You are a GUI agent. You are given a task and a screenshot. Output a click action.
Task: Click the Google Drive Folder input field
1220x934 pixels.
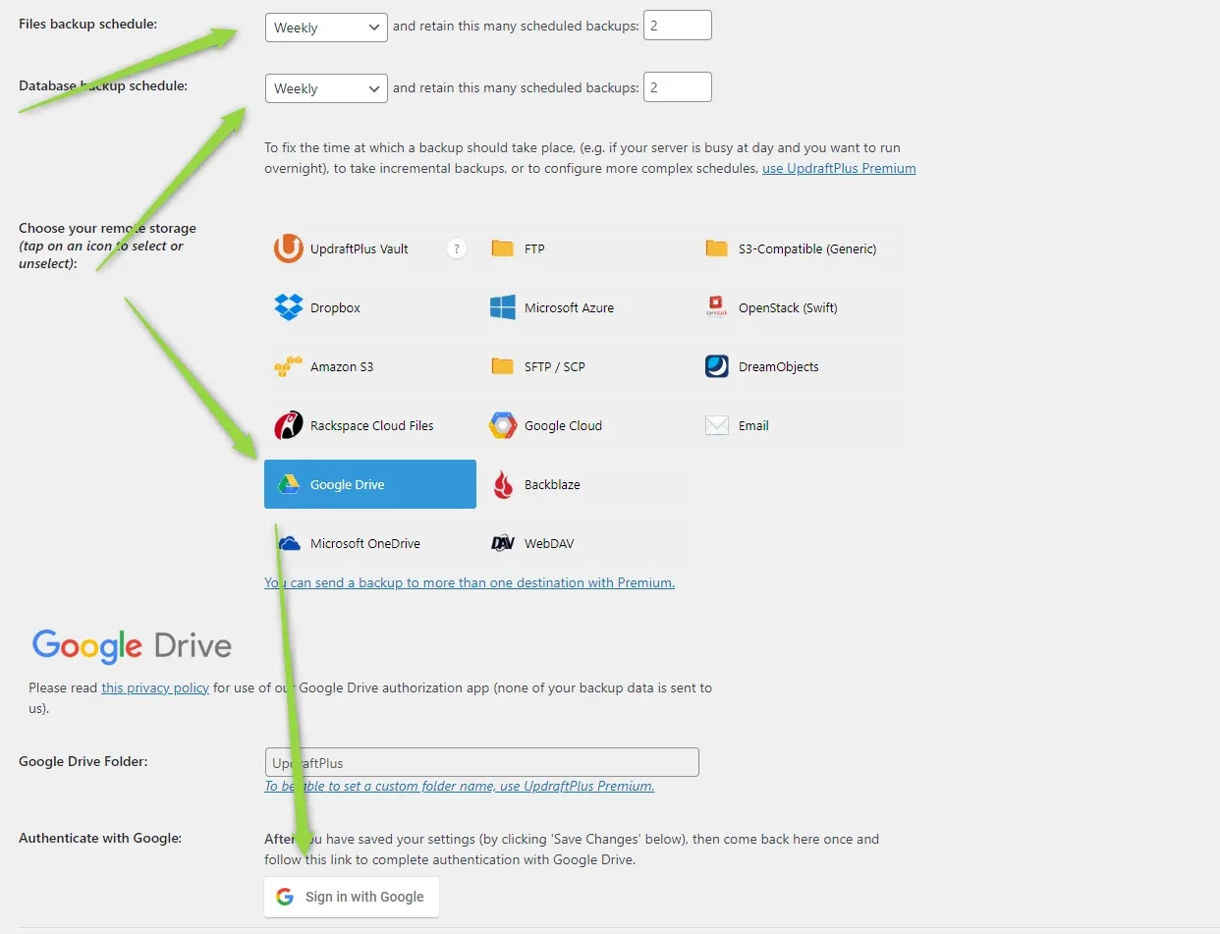tap(481, 762)
